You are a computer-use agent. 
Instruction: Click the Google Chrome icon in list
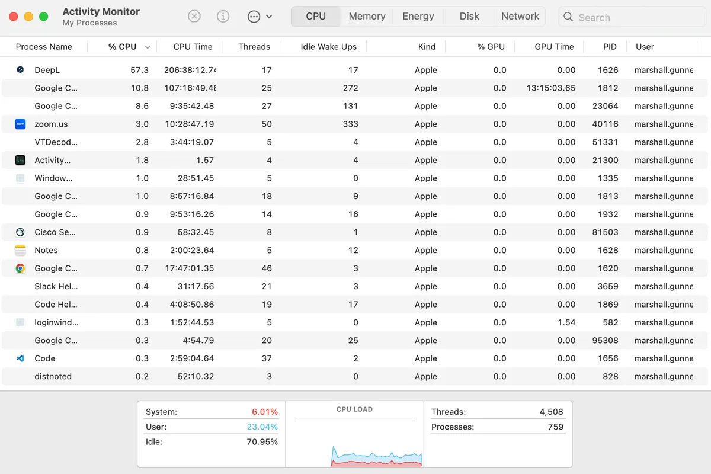pyautogui.click(x=20, y=268)
